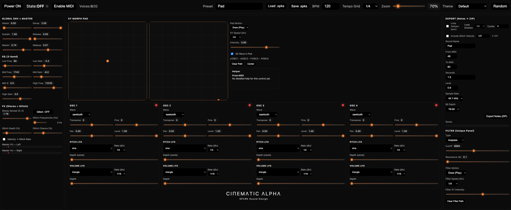
Task: Click the To MIDI field showing 60
Action: pos(451,67)
